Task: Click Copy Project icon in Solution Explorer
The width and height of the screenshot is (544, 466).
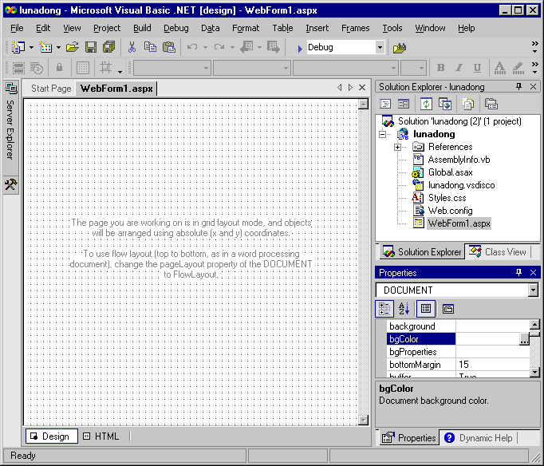Action: (x=445, y=104)
